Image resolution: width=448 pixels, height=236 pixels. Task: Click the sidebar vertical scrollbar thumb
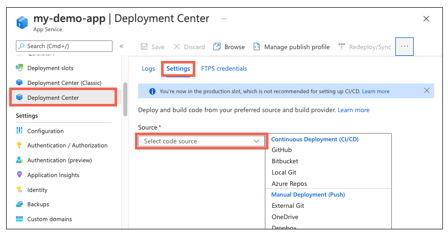pos(125,99)
